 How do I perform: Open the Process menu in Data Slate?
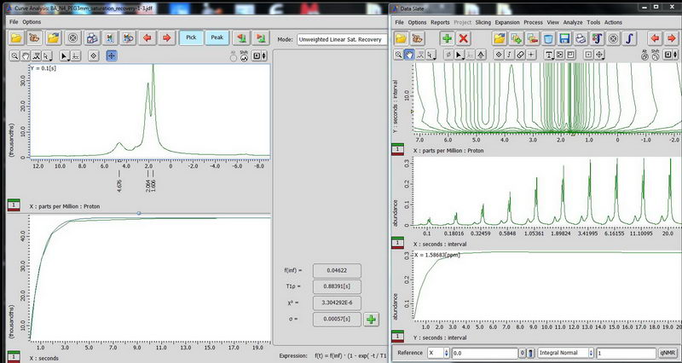pyautogui.click(x=533, y=21)
